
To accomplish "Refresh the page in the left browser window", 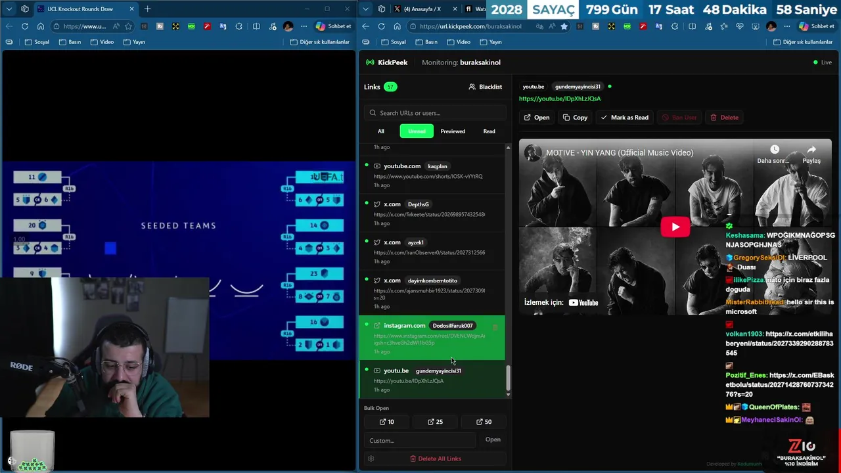I will coord(24,26).
